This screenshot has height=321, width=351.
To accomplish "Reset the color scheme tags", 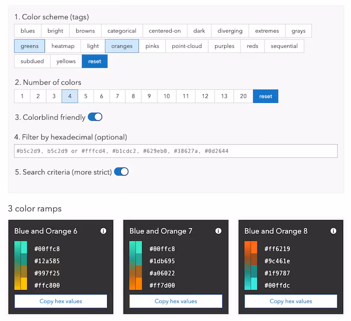I will (95, 61).
